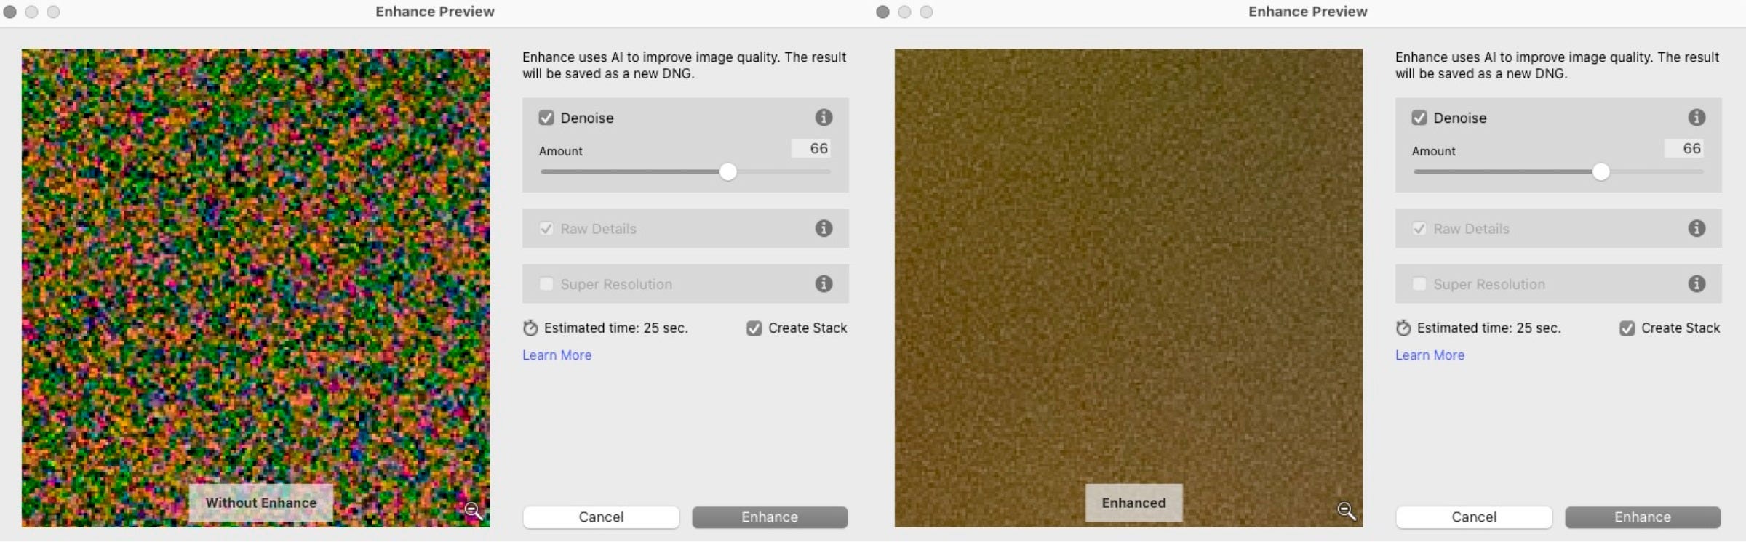Uncheck Create Stack in right window
The height and width of the screenshot is (542, 1746).
pos(1627,328)
